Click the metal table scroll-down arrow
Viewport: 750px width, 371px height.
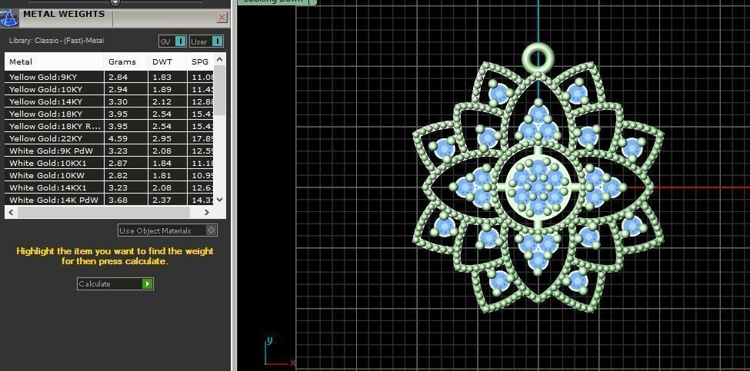pyautogui.click(x=219, y=200)
